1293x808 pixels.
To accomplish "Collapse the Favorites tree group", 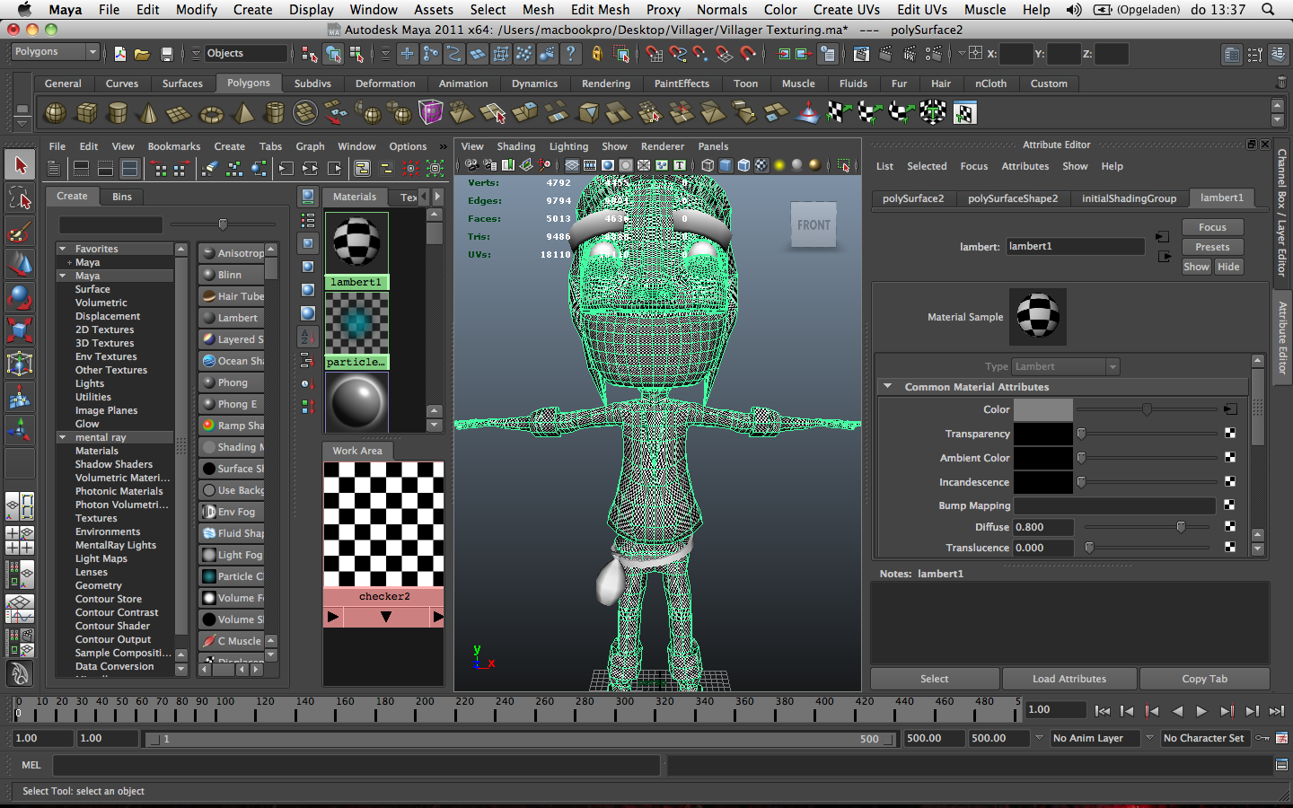I will 62,249.
